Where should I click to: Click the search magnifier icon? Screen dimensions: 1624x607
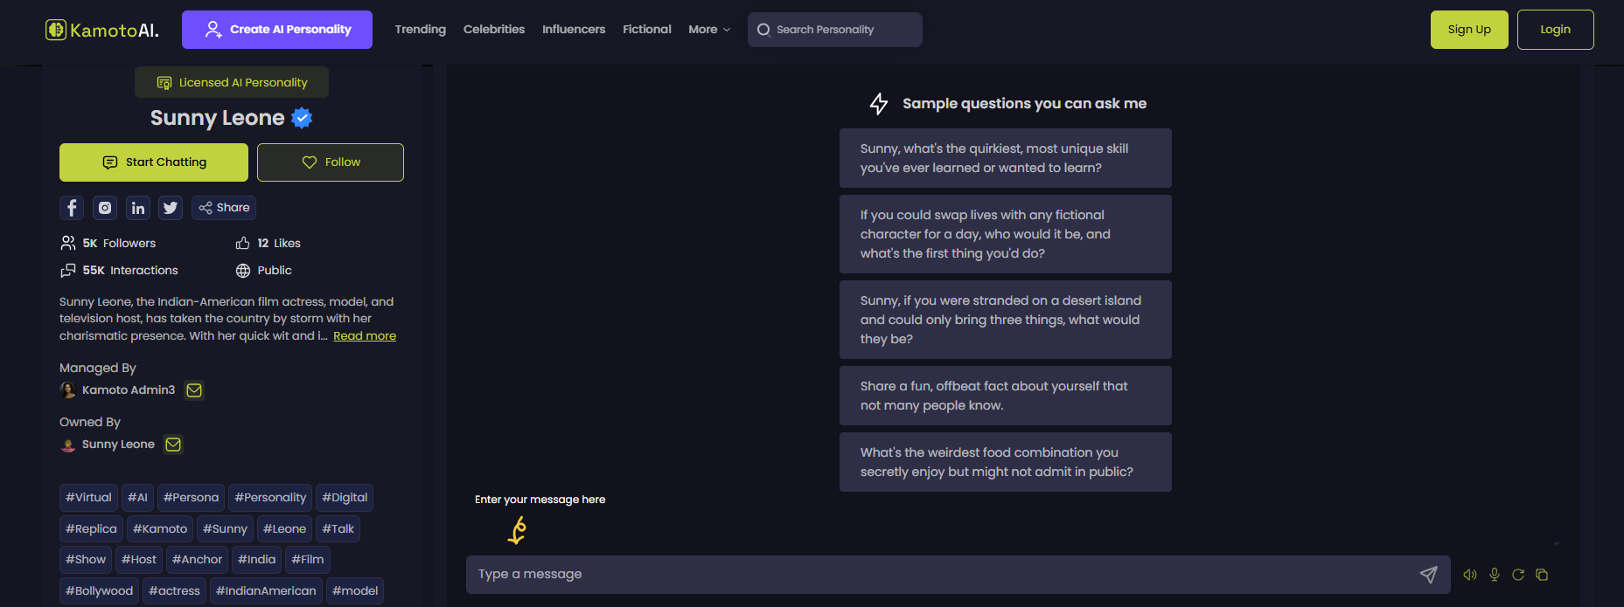763,30
